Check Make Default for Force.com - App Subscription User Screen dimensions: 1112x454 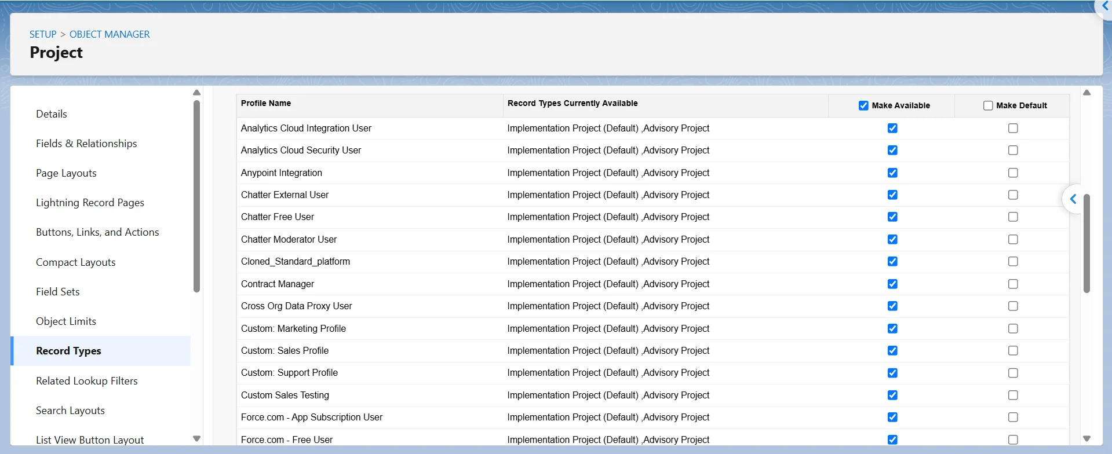click(1013, 417)
